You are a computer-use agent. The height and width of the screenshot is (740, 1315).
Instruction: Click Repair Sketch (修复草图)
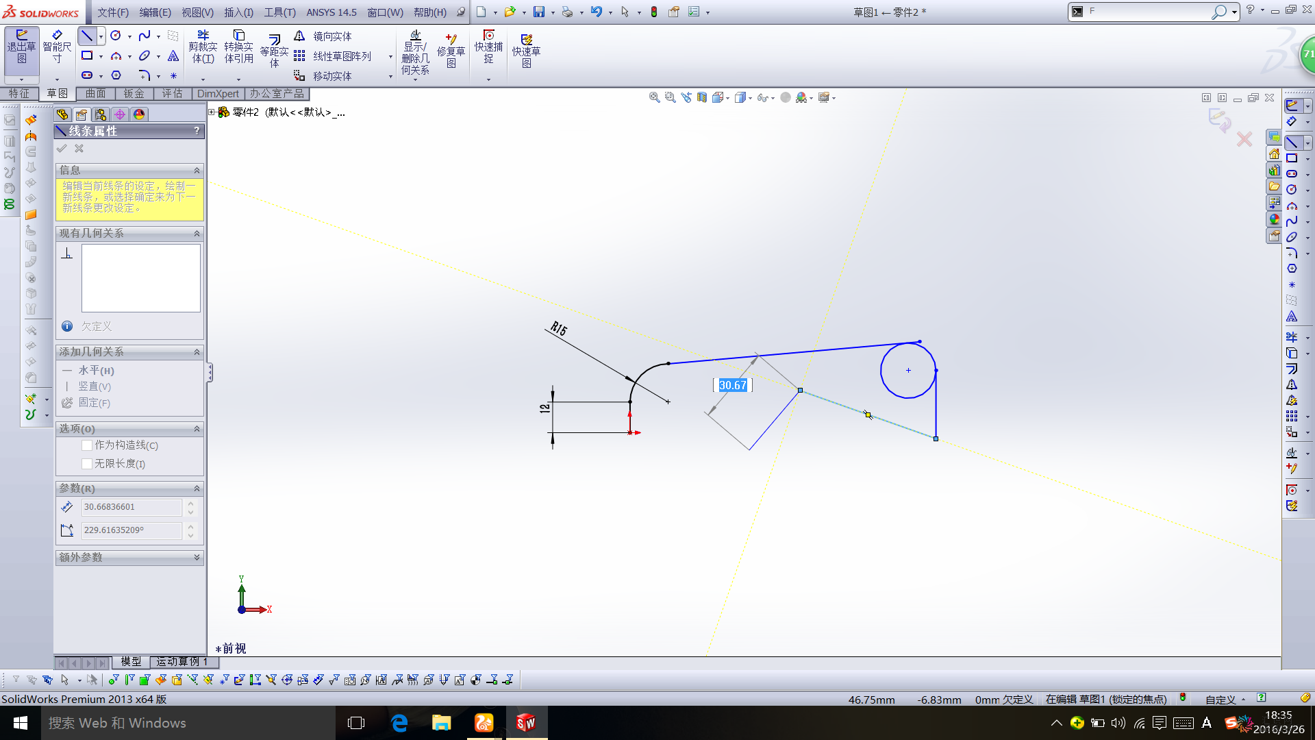coord(451,51)
